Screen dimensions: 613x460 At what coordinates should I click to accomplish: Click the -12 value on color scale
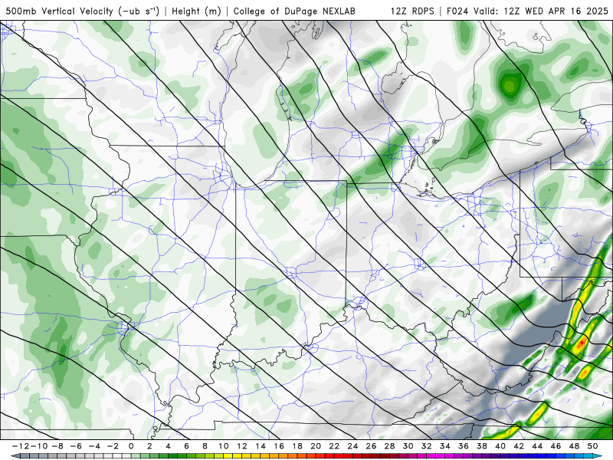pos(20,446)
